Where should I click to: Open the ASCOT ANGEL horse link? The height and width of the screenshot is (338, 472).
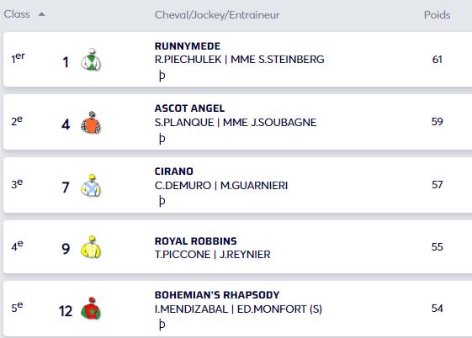(189, 108)
